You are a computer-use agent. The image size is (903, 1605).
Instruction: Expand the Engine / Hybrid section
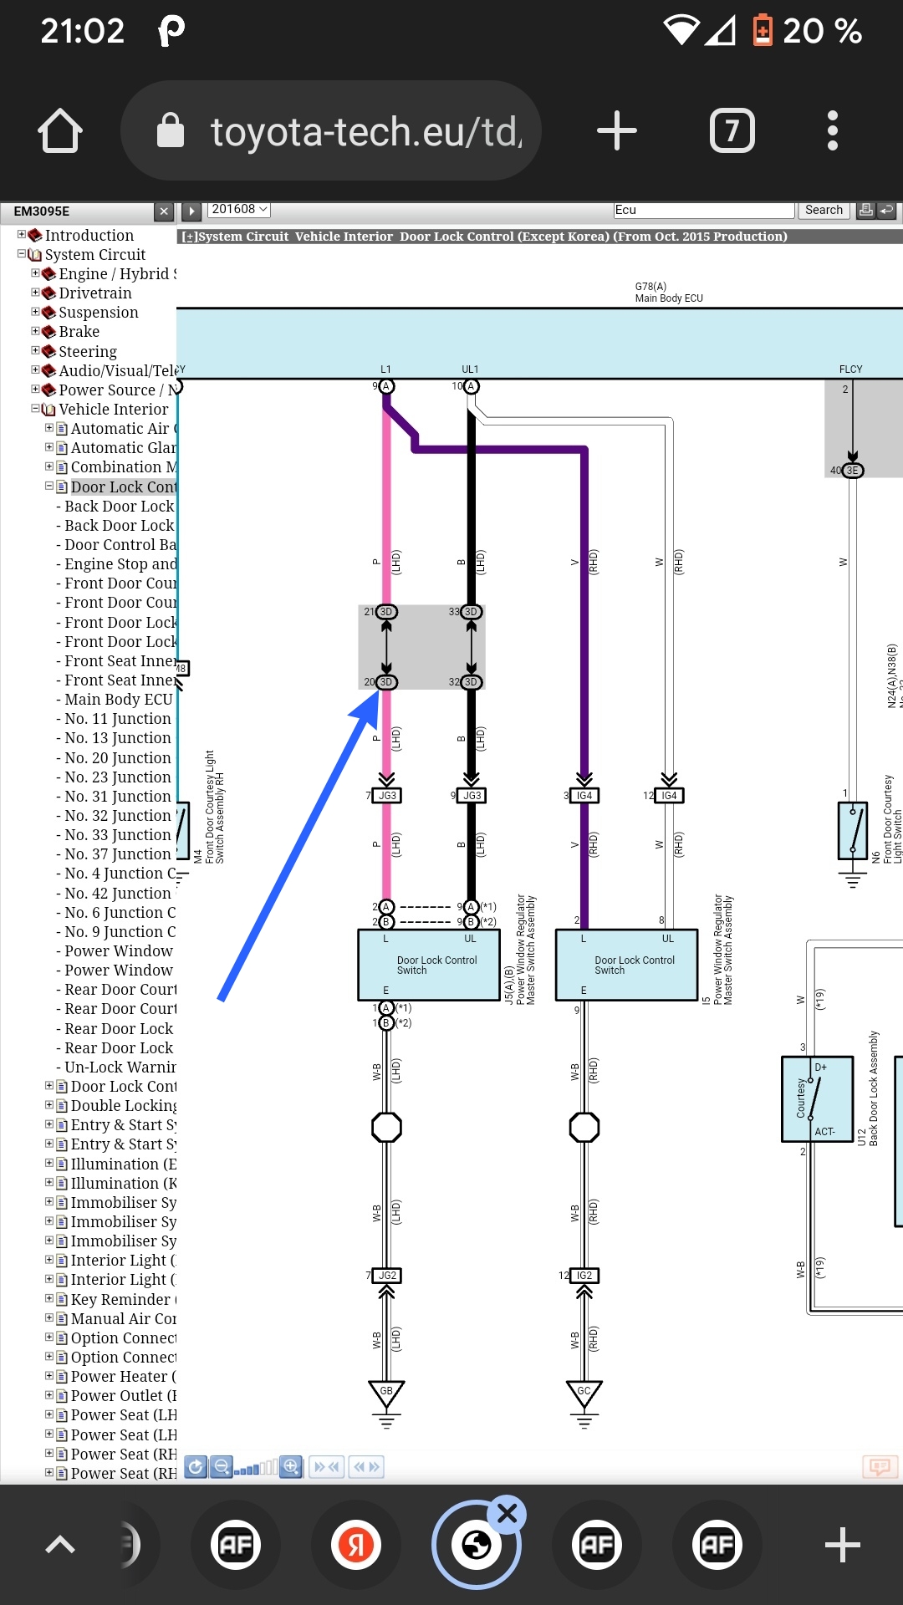click(35, 273)
